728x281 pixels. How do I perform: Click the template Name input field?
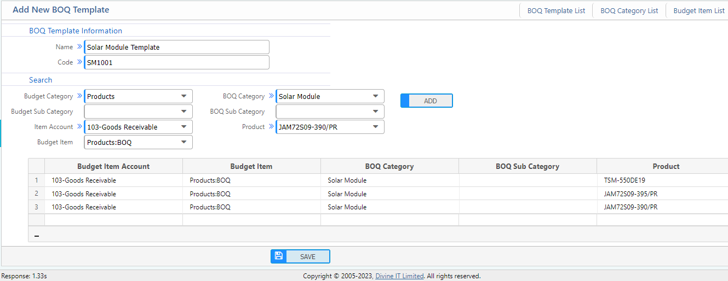[x=176, y=47]
